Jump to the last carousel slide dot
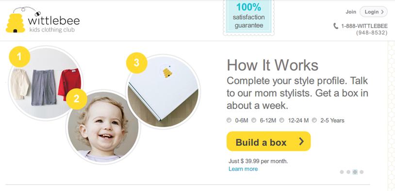This screenshot has width=395, height=191. 362,172
